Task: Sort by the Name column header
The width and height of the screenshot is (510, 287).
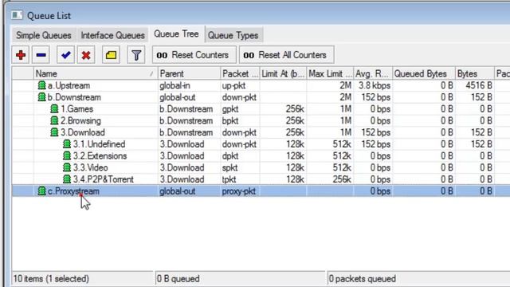Action: (96, 74)
